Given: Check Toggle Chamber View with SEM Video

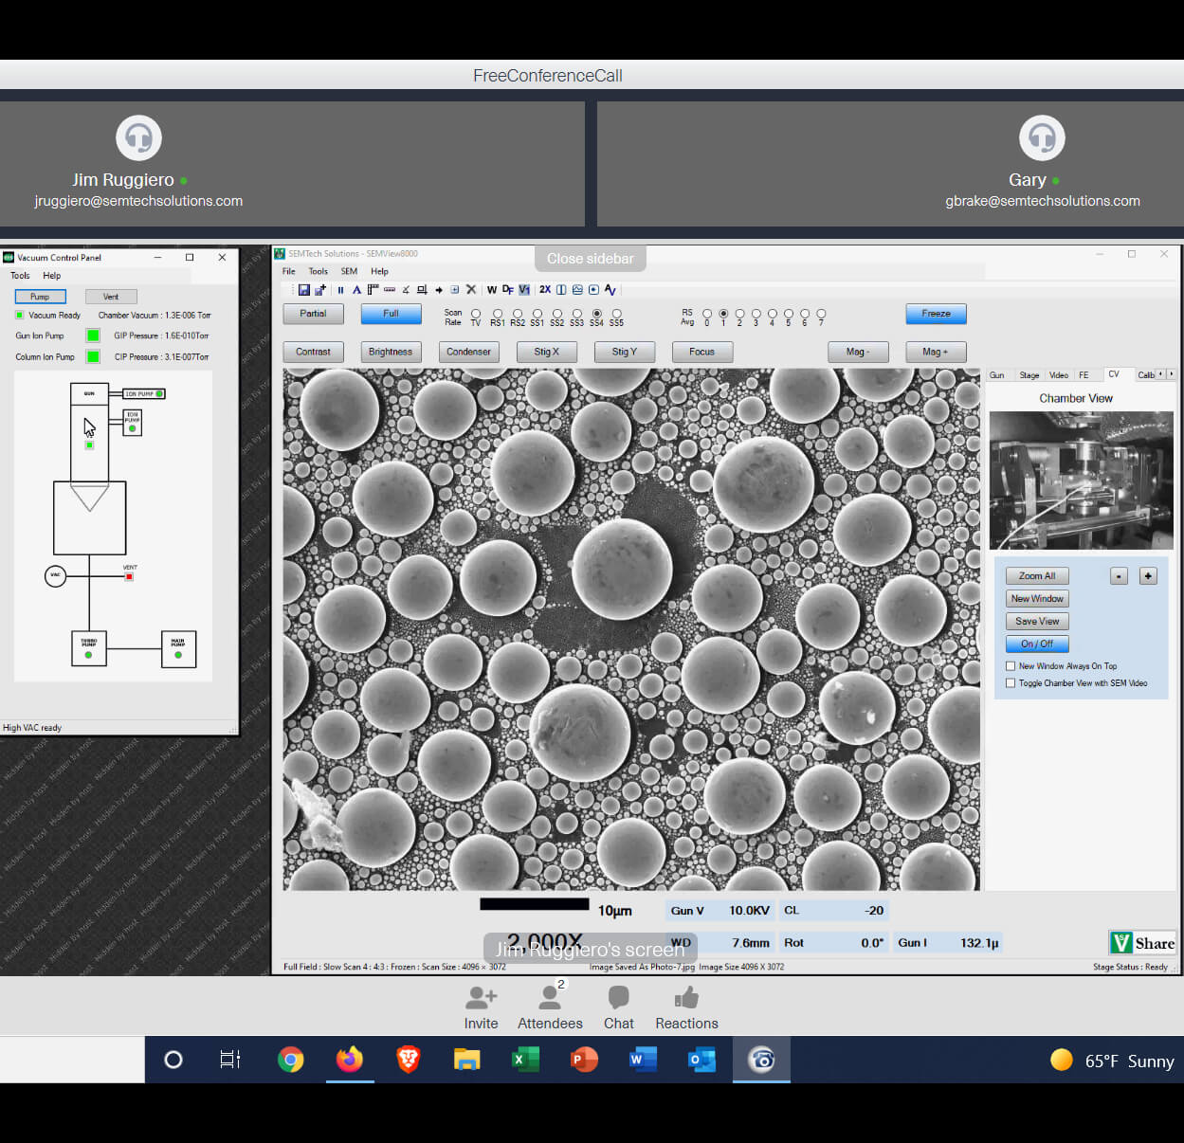Looking at the screenshot, I should [x=1011, y=683].
